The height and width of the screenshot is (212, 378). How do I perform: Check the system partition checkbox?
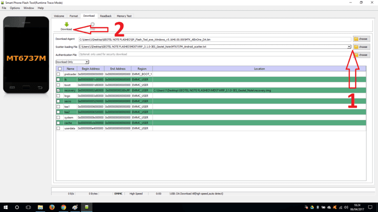click(58, 118)
